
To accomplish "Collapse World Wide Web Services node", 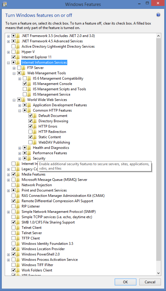I will point(14,100).
